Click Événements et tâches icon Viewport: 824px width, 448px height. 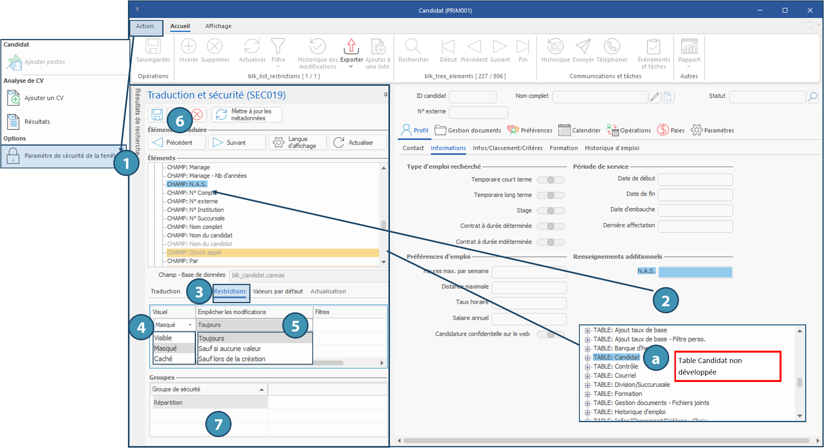(654, 47)
